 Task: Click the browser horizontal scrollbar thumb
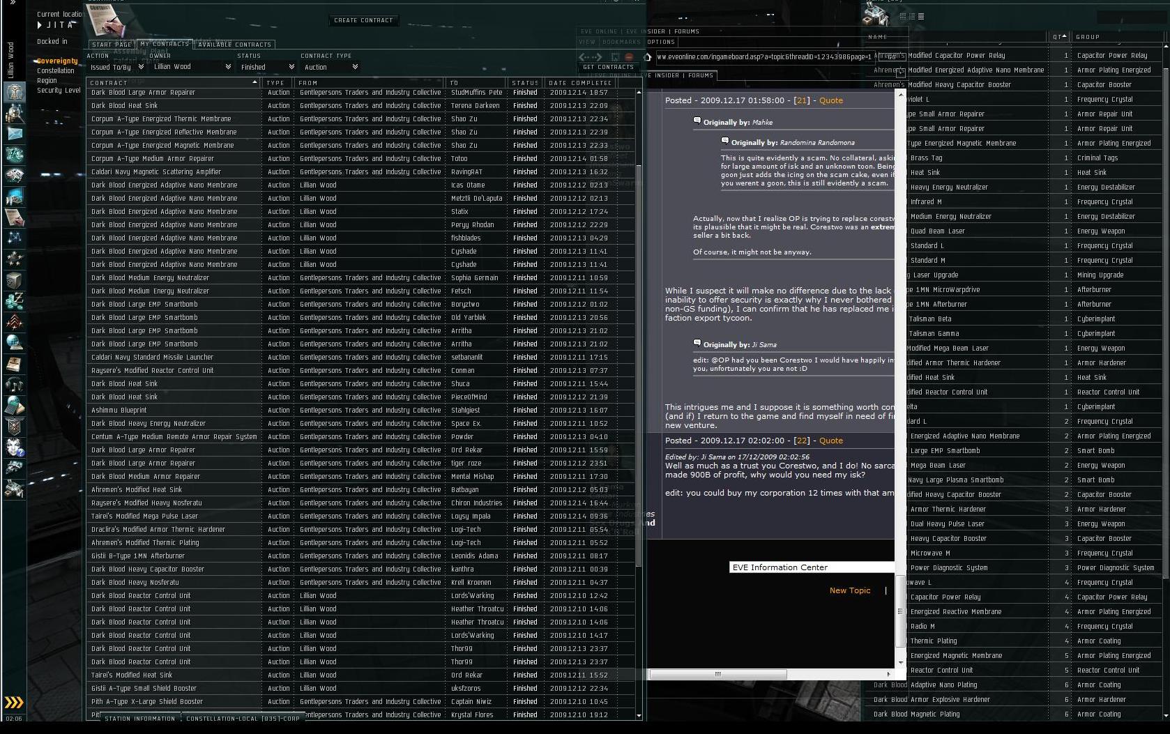click(x=717, y=674)
